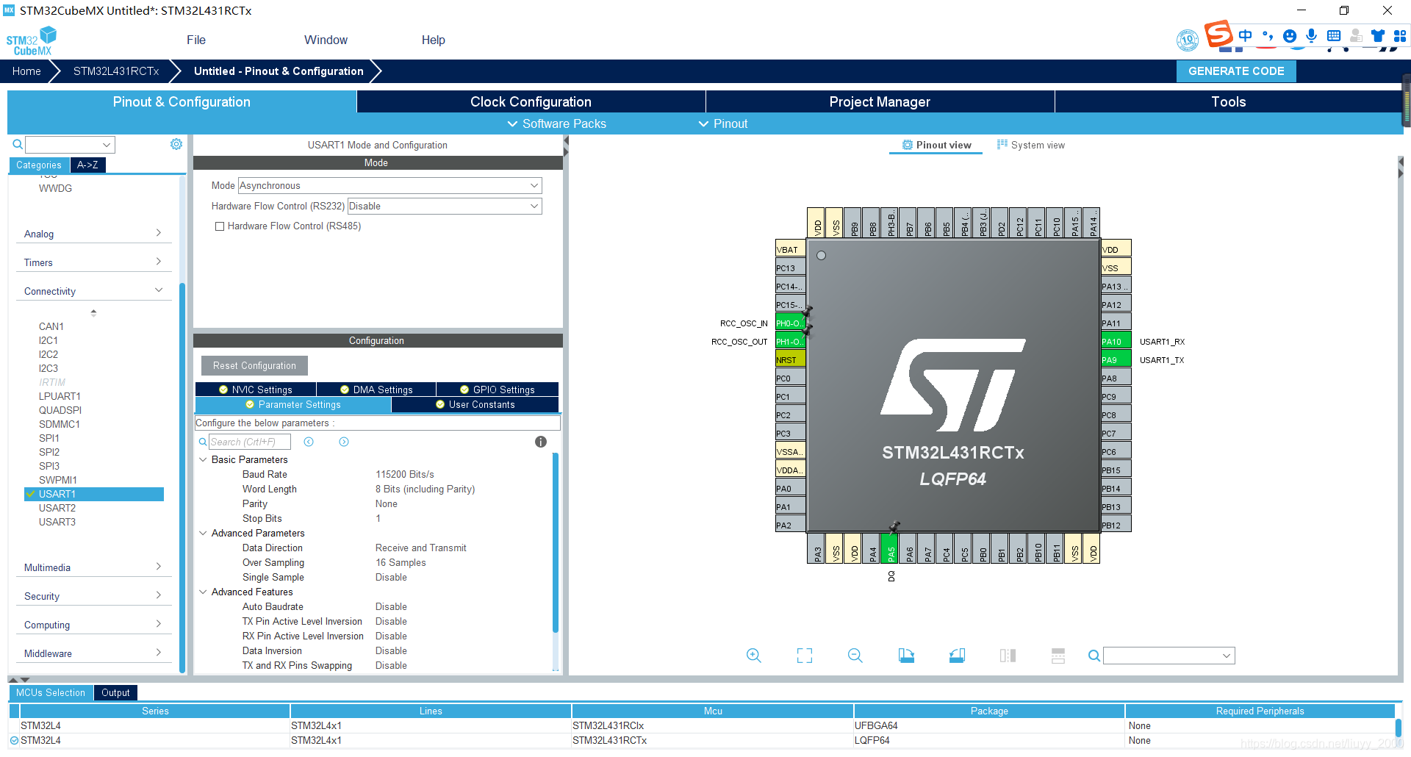Go to next parameter search result
The height and width of the screenshot is (757, 1411).
click(x=344, y=442)
